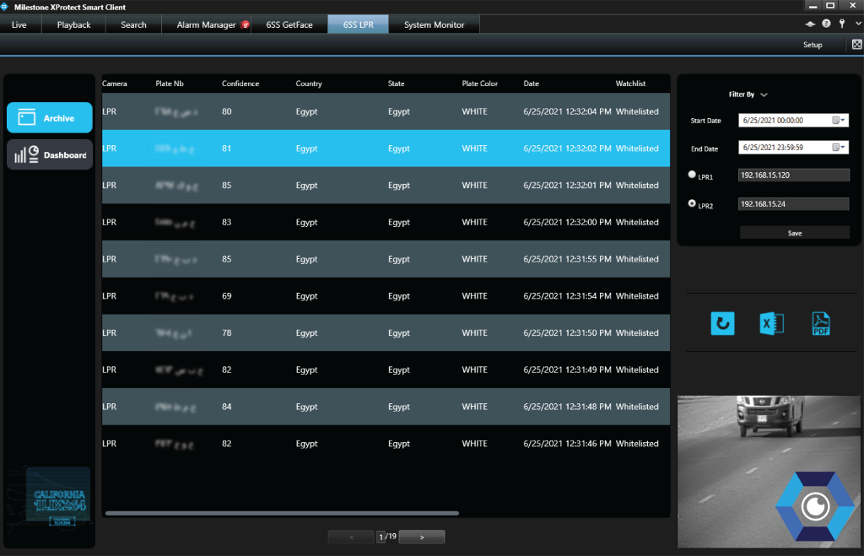The height and width of the screenshot is (556, 864).
Task: Open the help question mark icon
Action: pyautogui.click(x=826, y=24)
